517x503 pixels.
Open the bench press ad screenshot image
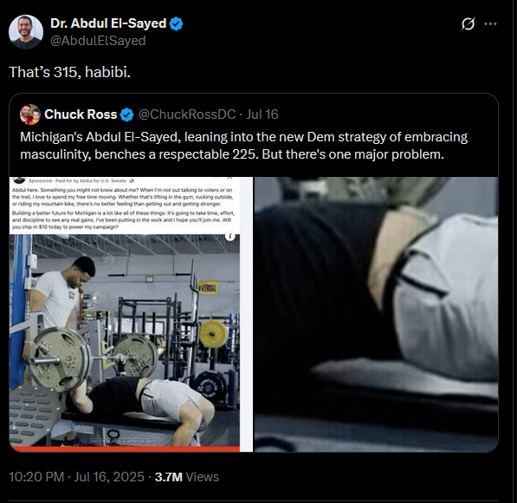pyautogui.click(x=131, y=315)
